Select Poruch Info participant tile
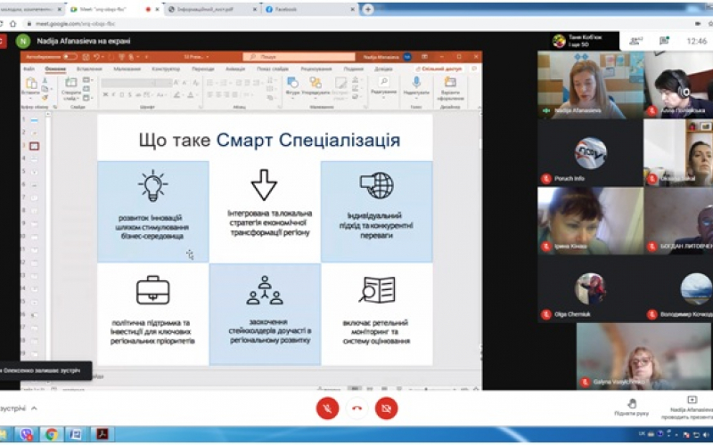Image resolution: width=713 pixels, height=445 pixels. 590,152
